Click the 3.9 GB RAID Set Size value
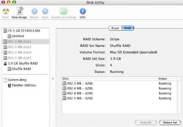183x127 pixels. coord(115,59)
